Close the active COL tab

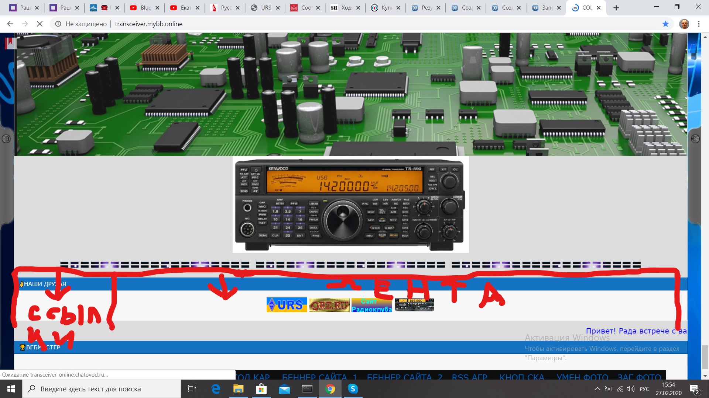[x=599, y=8]
